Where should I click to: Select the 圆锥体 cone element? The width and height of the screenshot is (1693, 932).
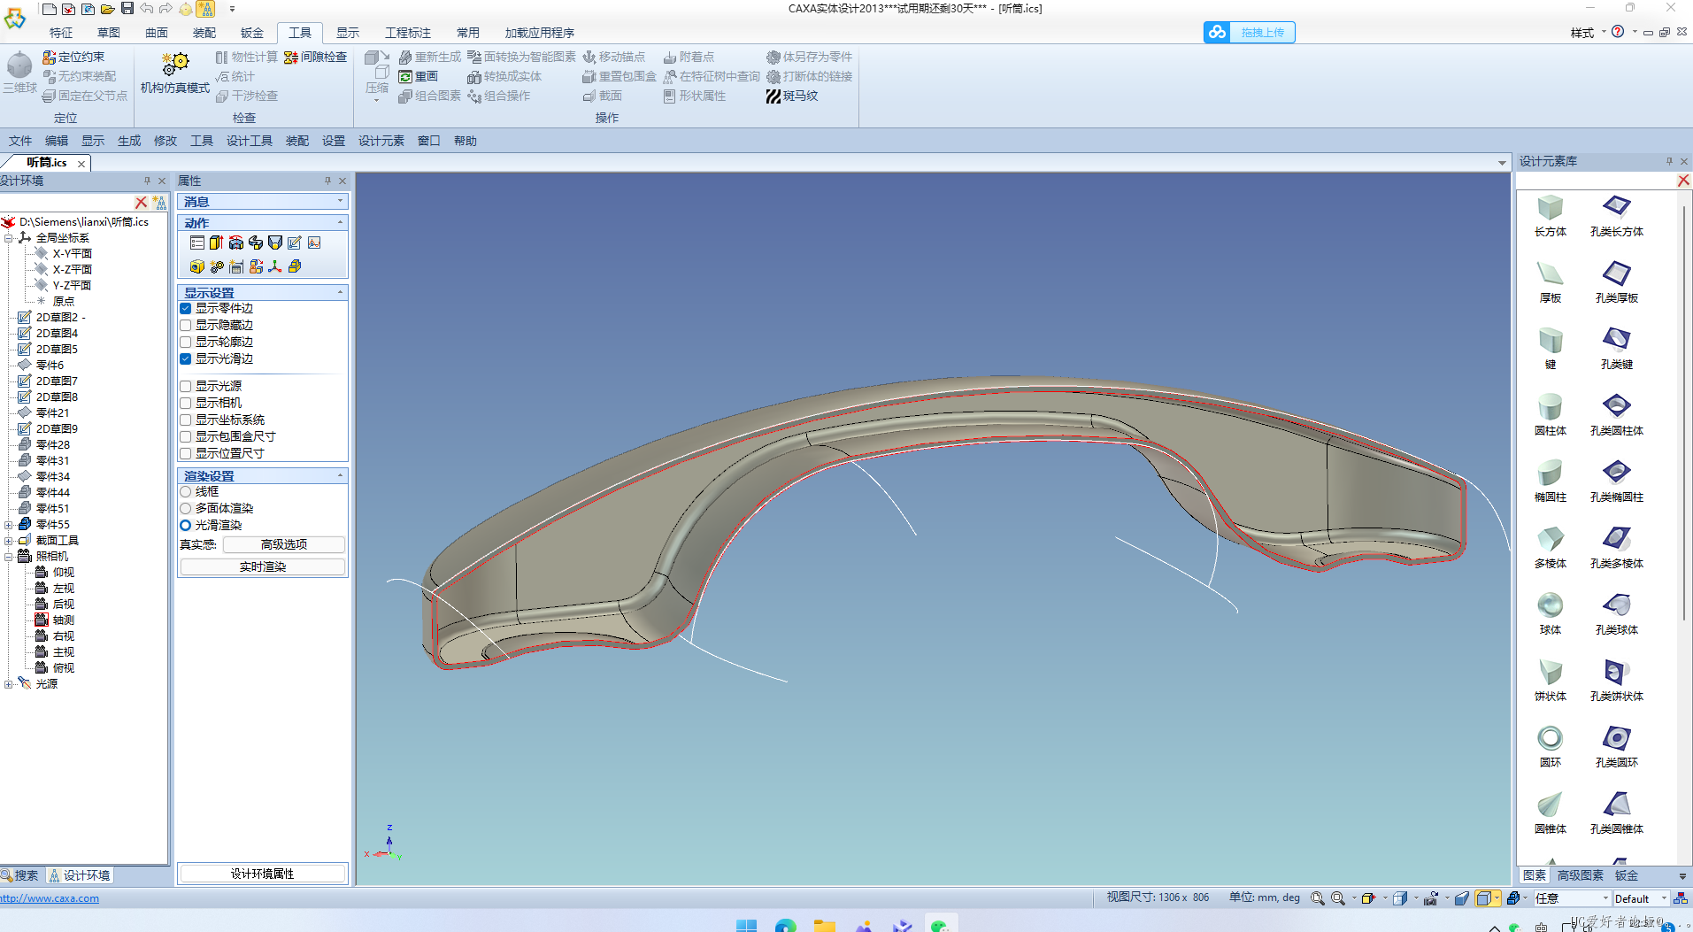click(1550, 813)
